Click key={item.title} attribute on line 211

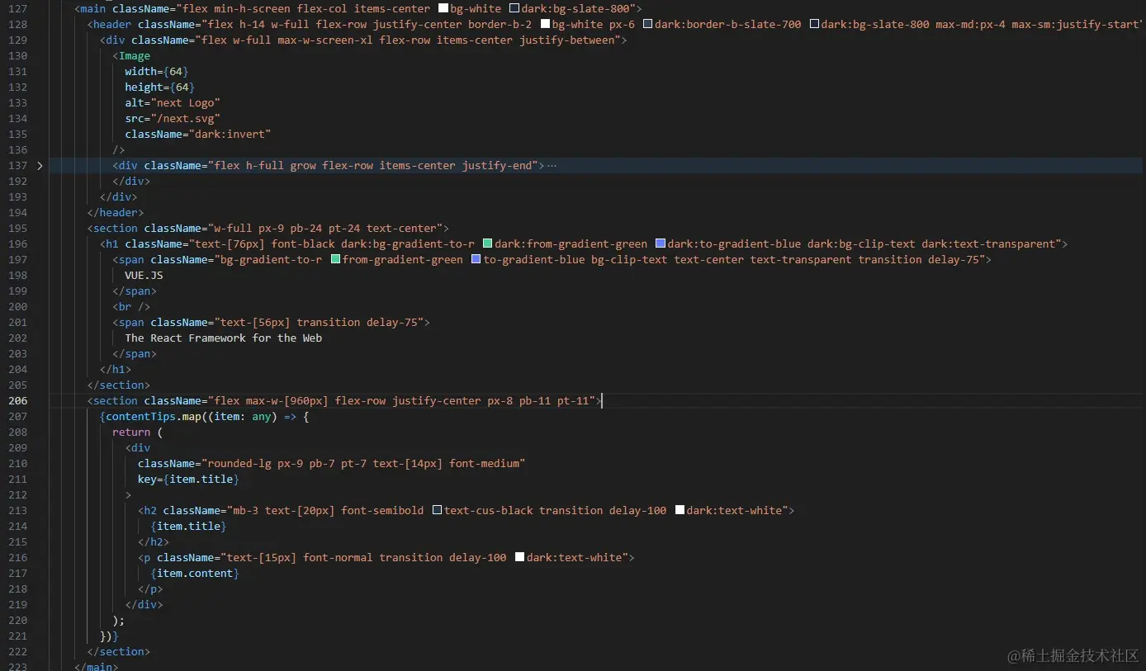tap(188, 480)
